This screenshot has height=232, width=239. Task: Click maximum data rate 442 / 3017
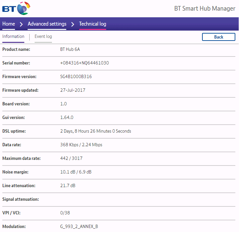tap(71, 159)
